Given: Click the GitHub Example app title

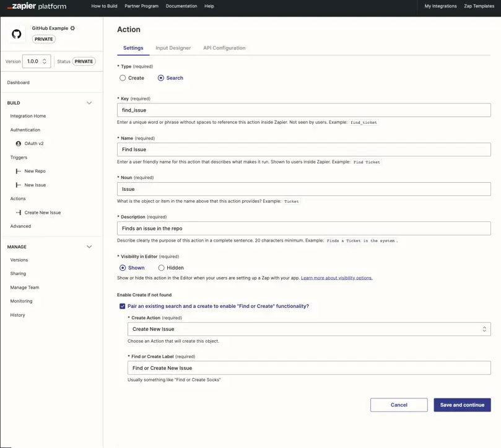Looking at the screenshot, I should point(50,28).
